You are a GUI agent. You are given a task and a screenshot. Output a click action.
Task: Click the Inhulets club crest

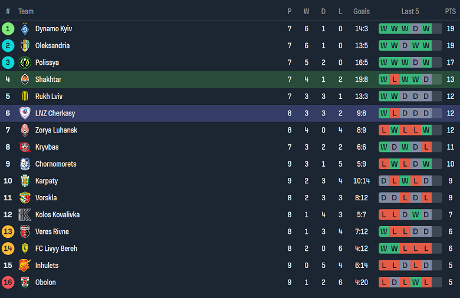coord(25,266)
